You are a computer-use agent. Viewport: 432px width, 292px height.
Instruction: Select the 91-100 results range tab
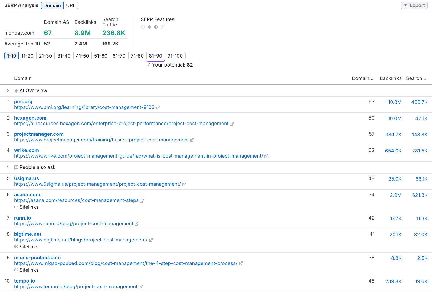175,56
